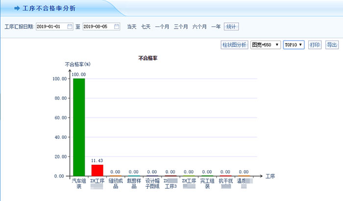Pick the 六个月 date range

coord(199,26)
